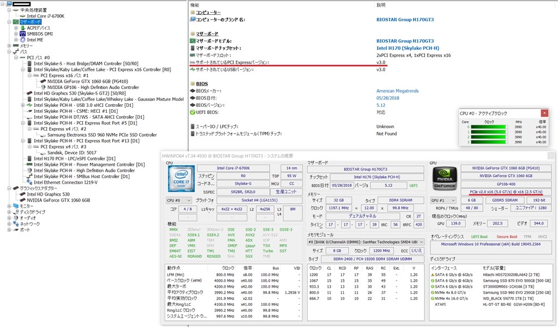Screen dimensions: 558x327
Task: Click the Intel H170 (Skylake PCH-H) chipset link
Action: click(408, 48)
